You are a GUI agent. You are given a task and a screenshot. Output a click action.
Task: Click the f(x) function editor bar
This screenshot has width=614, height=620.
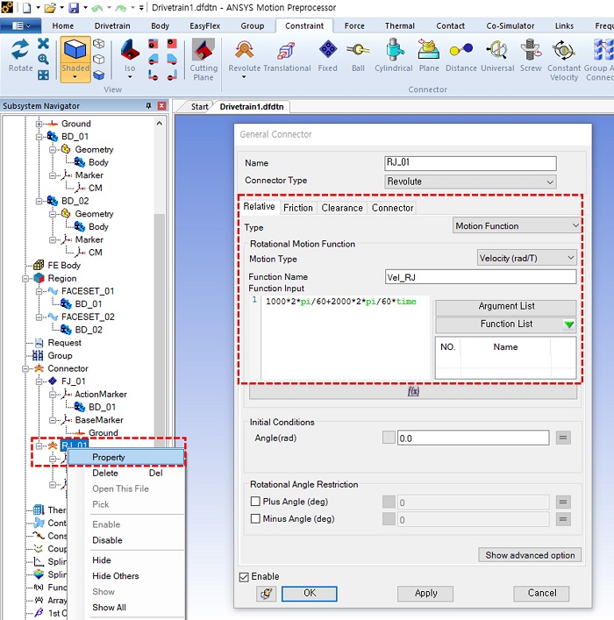413,391
